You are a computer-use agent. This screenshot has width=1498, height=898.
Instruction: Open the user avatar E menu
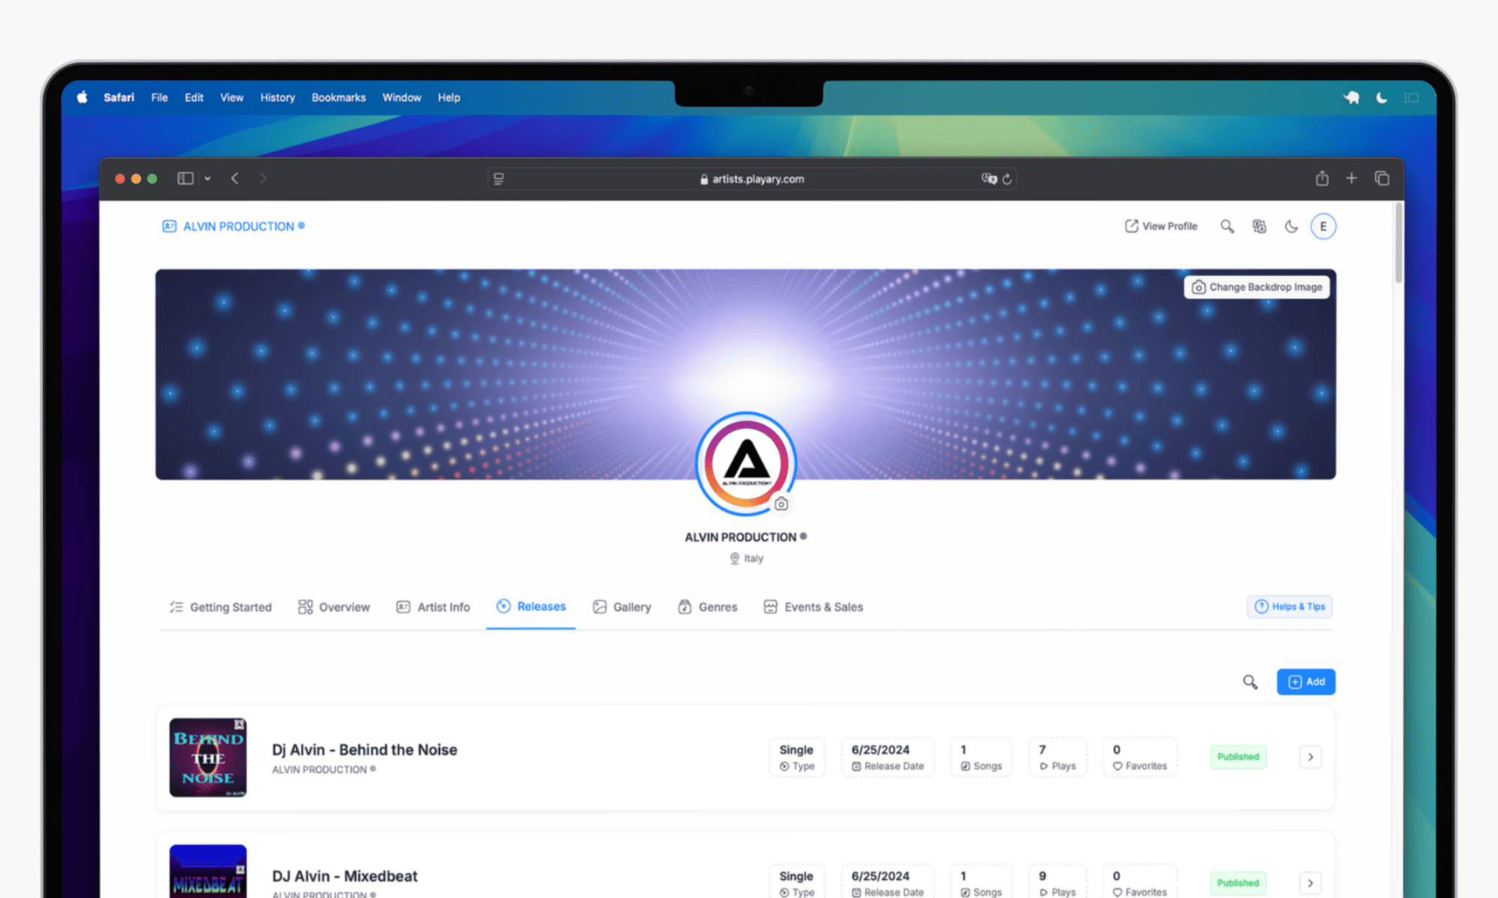(1323, 226)
